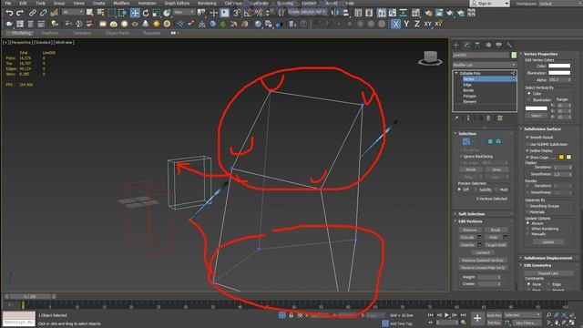The height and width of the screenshot is (328, 583).
Task: Switch to Freeform ribbon tab
Action: pos(50,33)
